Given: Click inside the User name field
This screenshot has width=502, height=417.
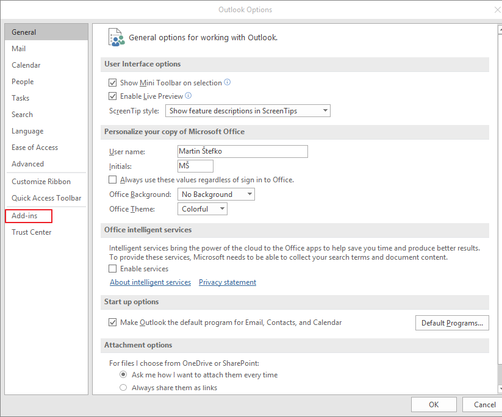Looking at the screenshot, I should click(243, 151).
